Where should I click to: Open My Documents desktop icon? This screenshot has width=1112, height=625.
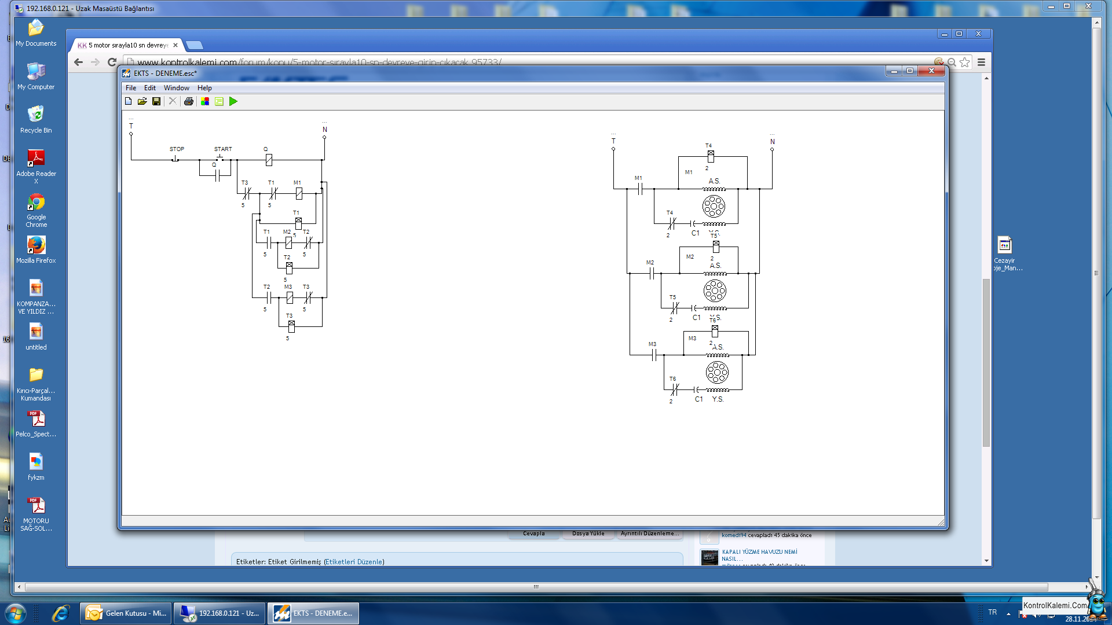pyautogui.click(x=36, y=33)
